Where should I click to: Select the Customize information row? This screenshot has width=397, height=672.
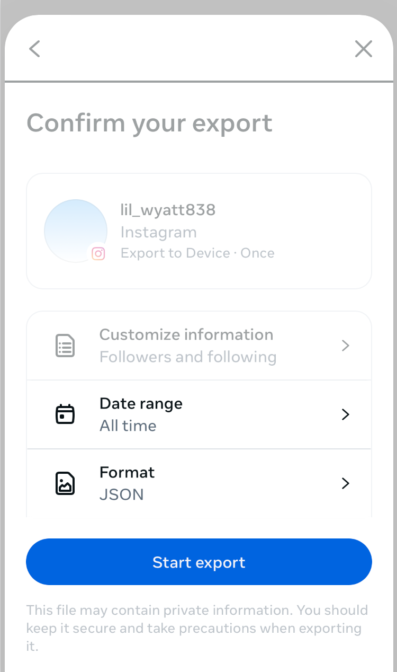pos(198,345)
